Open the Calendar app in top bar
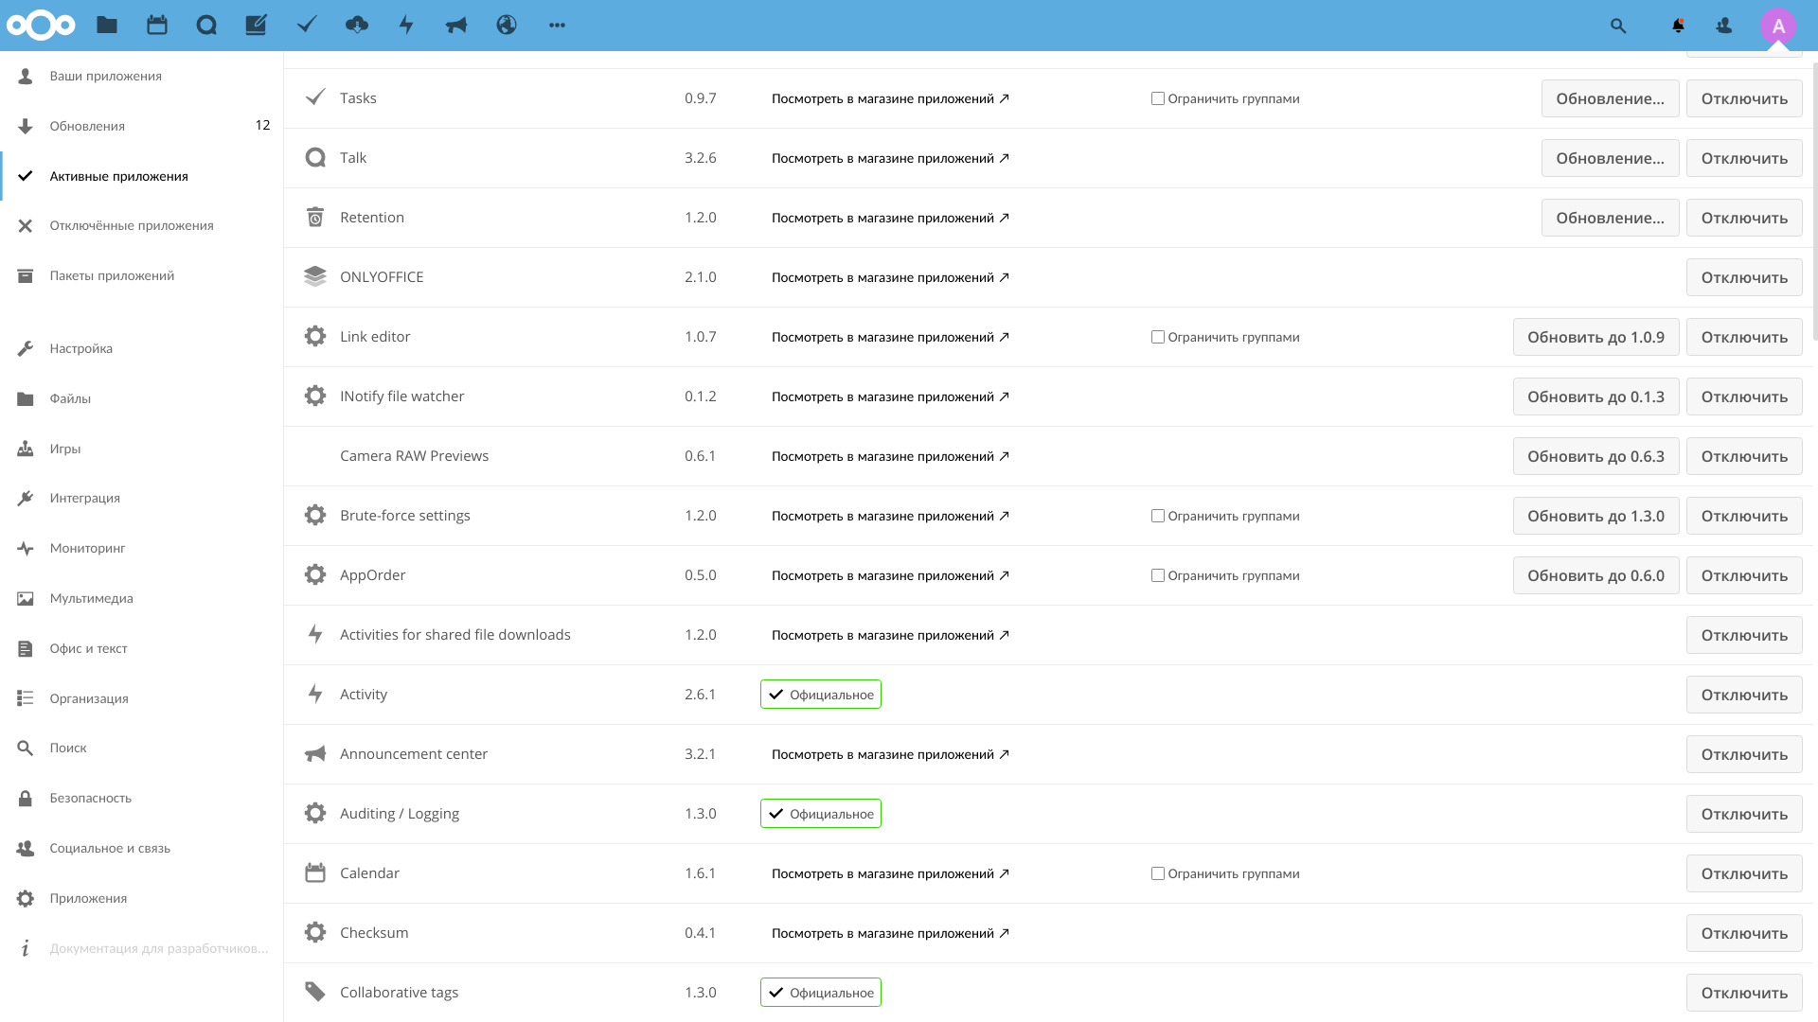Screen dimensions: 1818x1022 (x=157, y=26)
